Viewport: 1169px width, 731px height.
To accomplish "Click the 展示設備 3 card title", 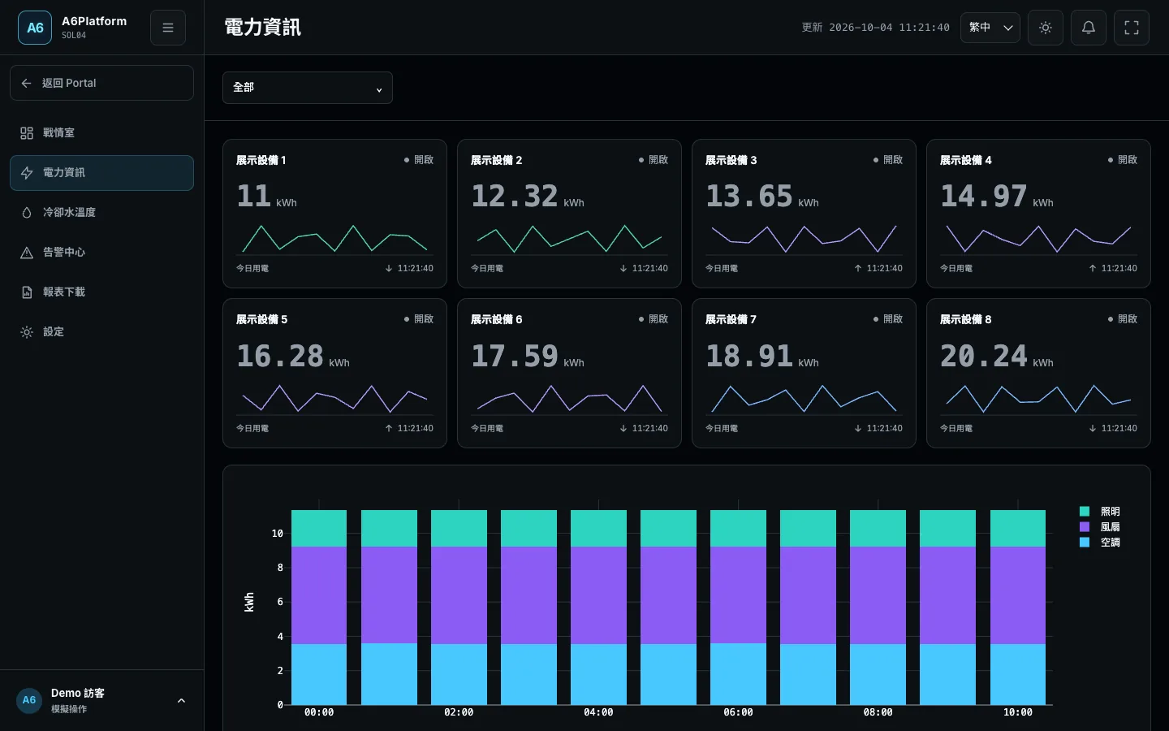I will point(731,160).
